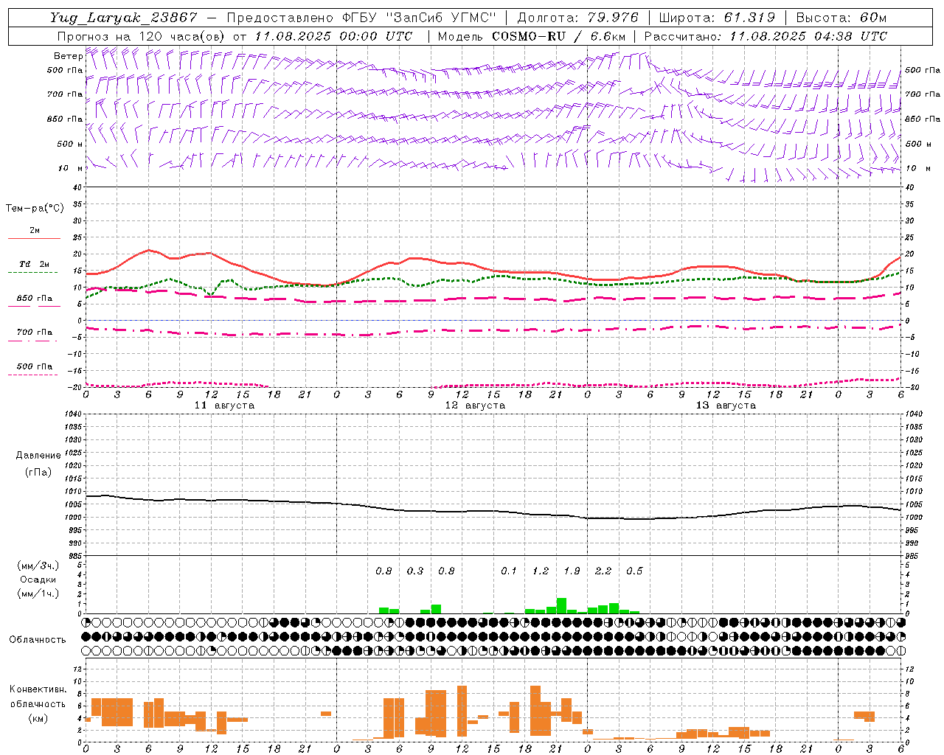Click the (мм/3ч.) unit label
Viewport: 944px width, 755px height.
coord(38,566)
